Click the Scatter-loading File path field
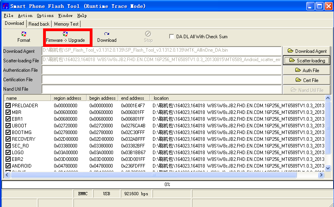Screen dimensions: 334x207 click(162, 60)
